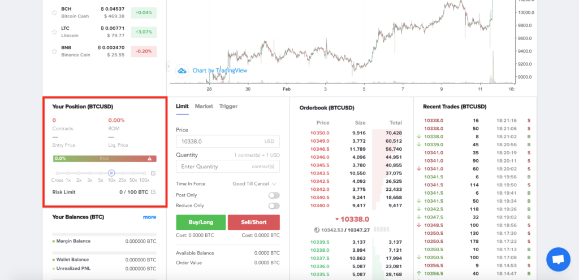This screenshot has height=280, width=579.
Task: Click the Unrealized PNL label
Action: click(73, 269)
